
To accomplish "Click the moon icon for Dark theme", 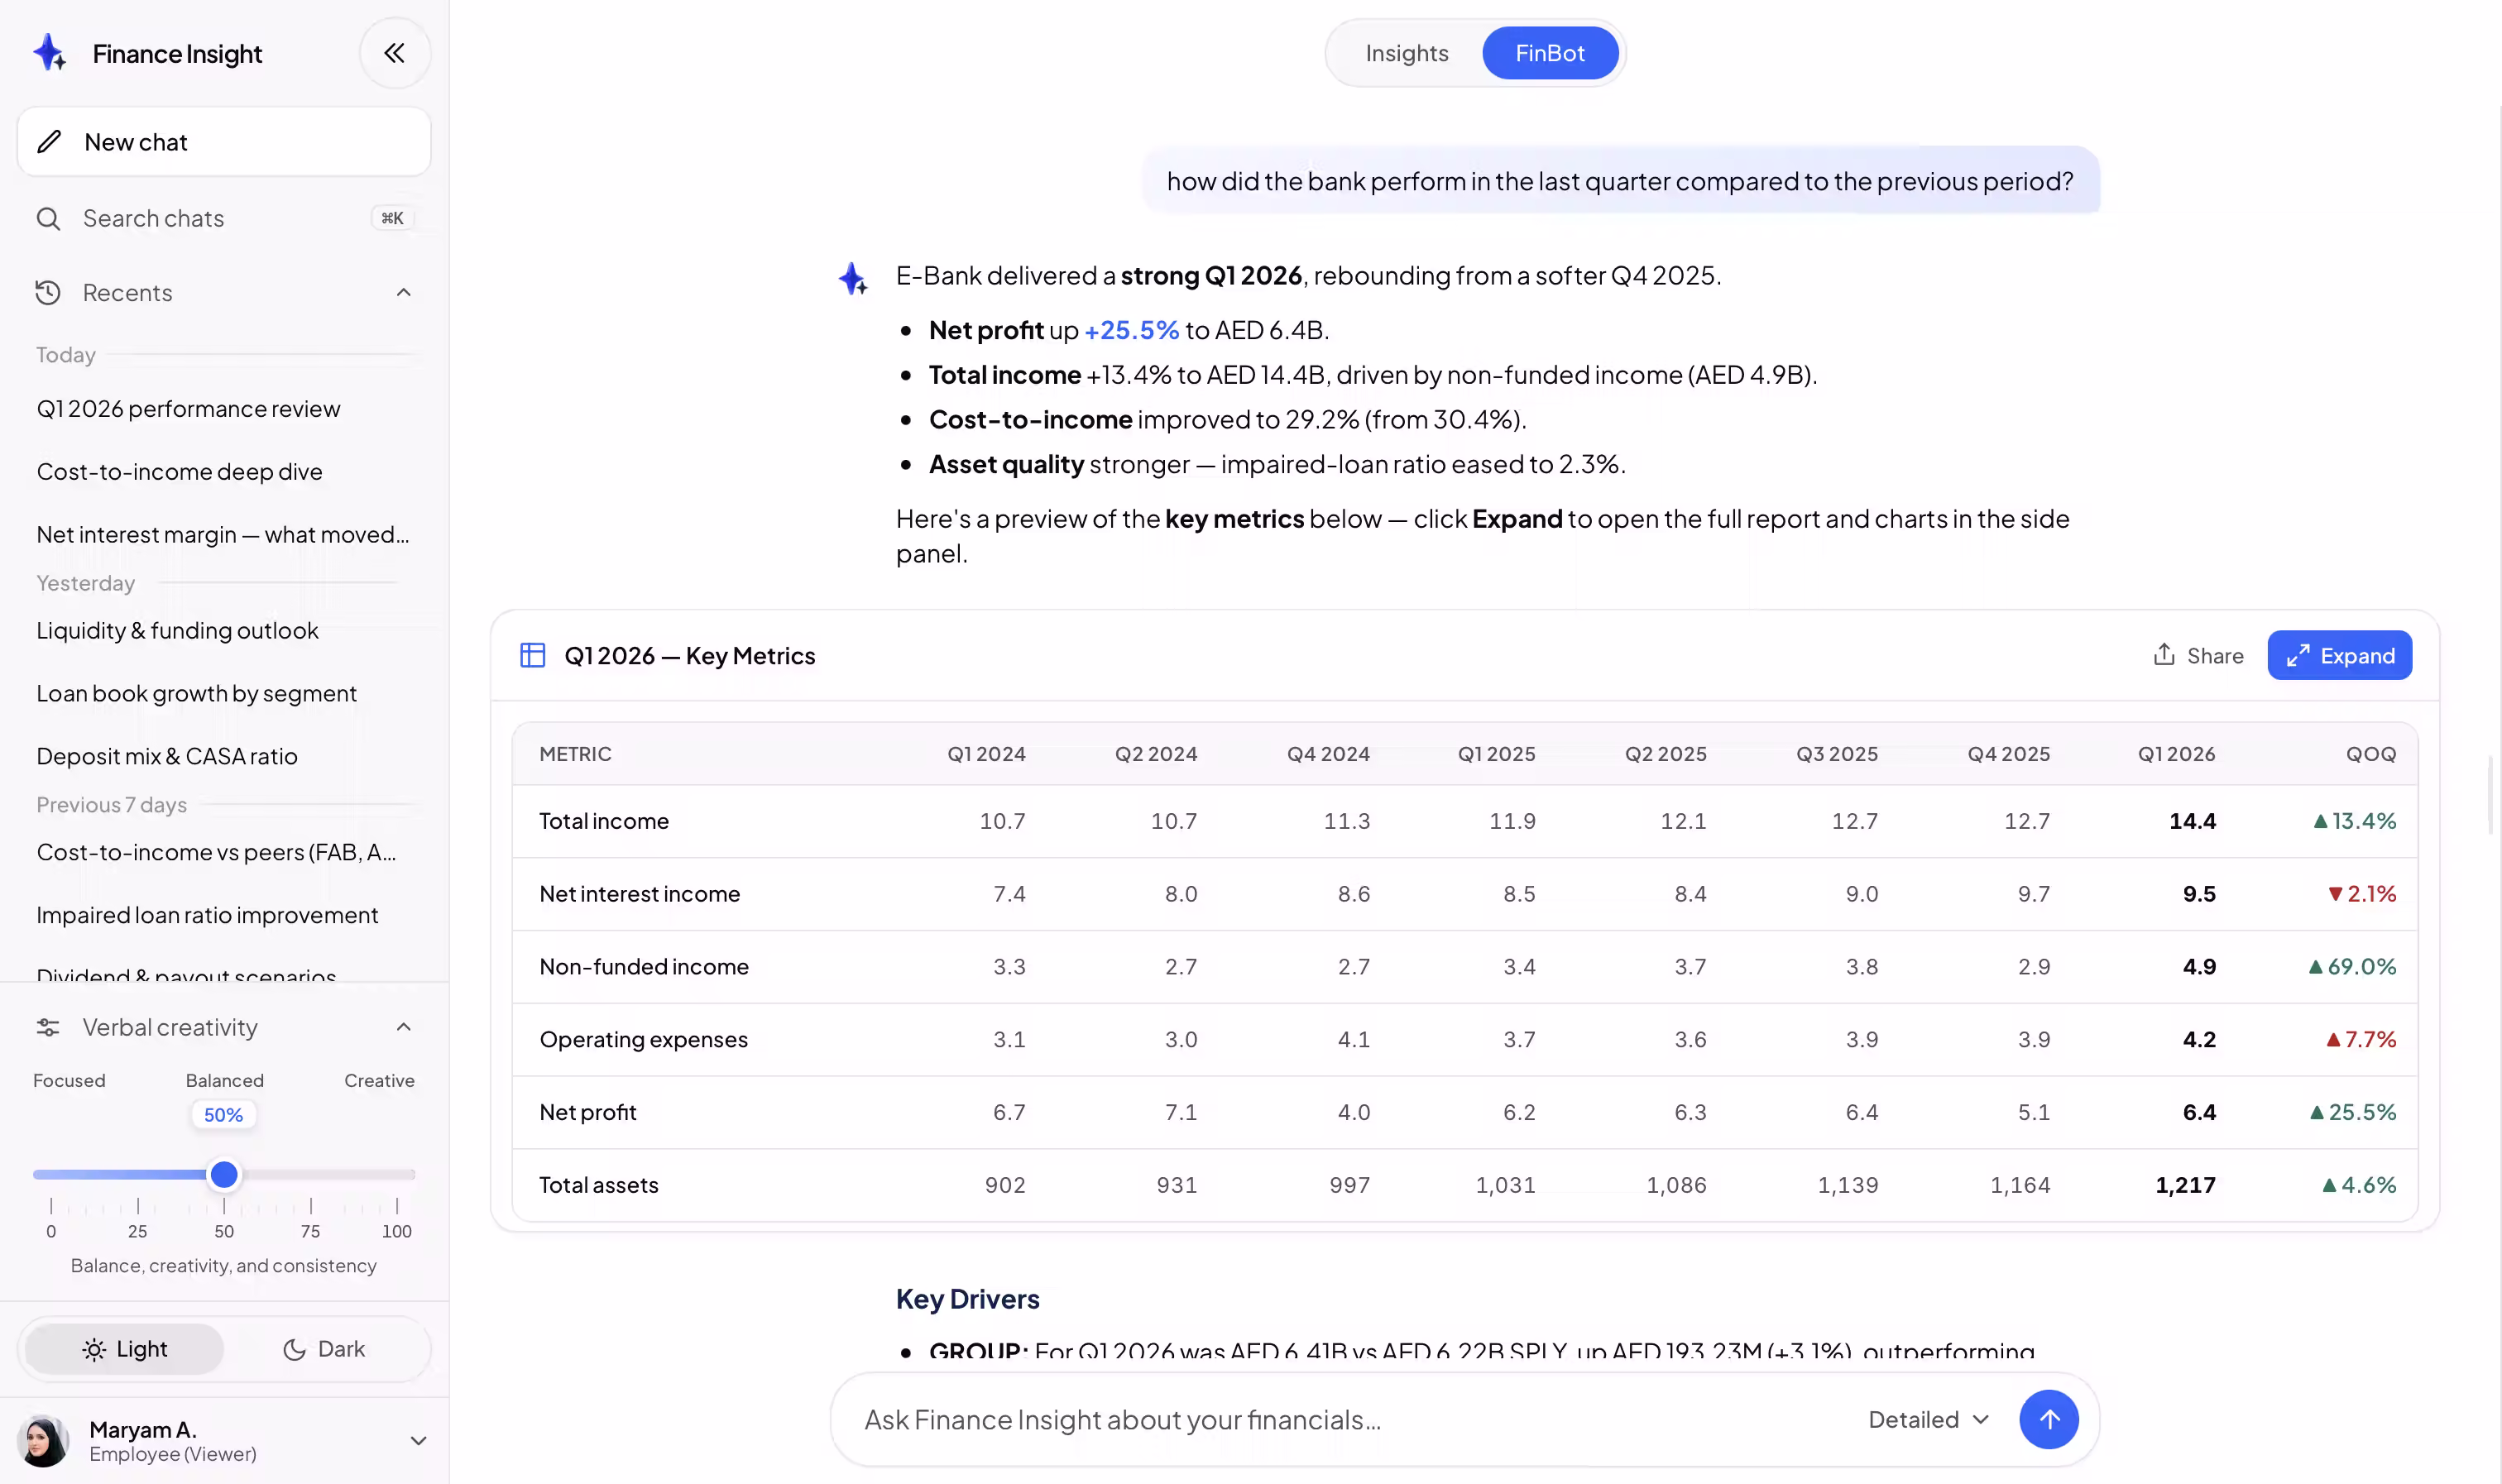I will [x=294, y=1349].
